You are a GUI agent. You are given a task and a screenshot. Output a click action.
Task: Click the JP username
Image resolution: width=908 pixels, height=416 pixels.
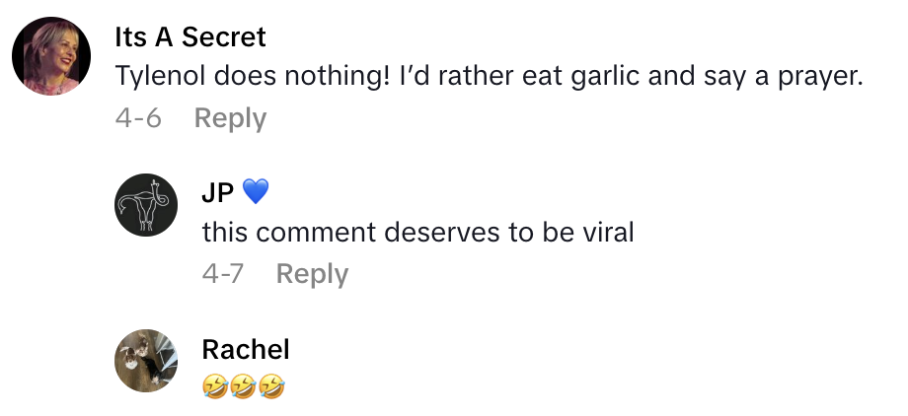coord(218,192)
